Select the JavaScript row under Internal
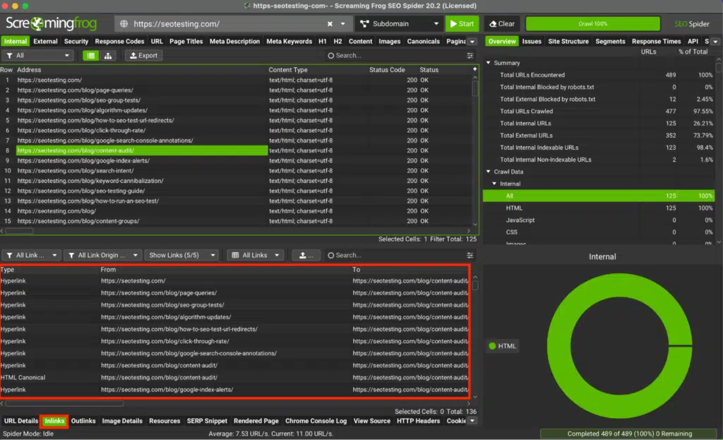The image size is (723, 440). tap(599, 220)
